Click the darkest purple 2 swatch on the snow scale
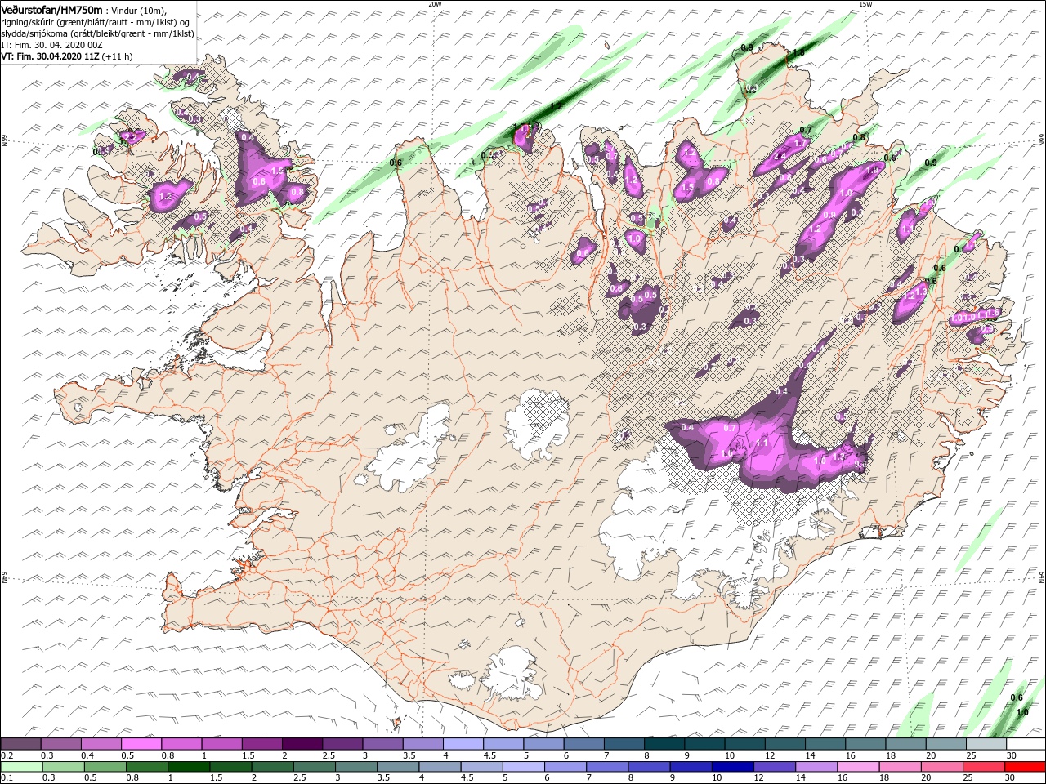Screen dimensions: 1046x784 [302, 744]
